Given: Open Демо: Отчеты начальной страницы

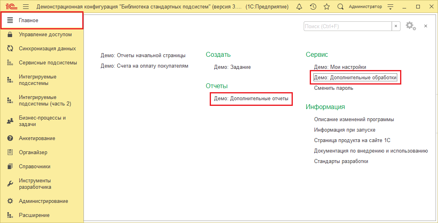Looking at the screenshot, I should [143, 56].
